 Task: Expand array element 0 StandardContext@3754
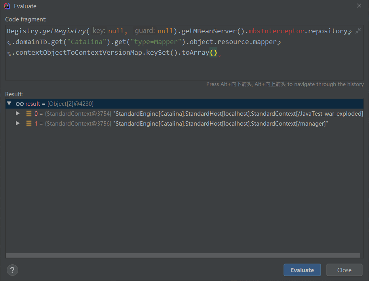(18, 113)
